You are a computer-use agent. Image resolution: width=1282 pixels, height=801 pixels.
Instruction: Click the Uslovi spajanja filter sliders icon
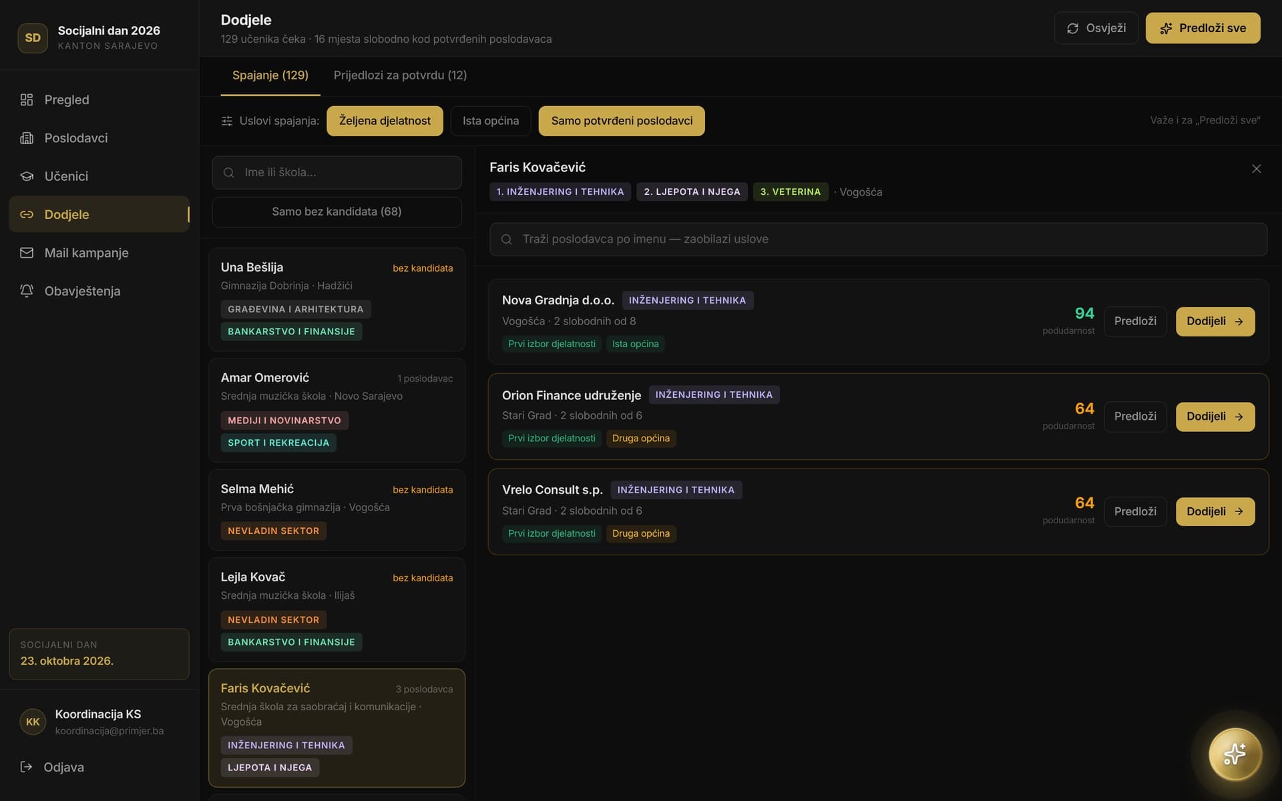(x=227, y=121)
